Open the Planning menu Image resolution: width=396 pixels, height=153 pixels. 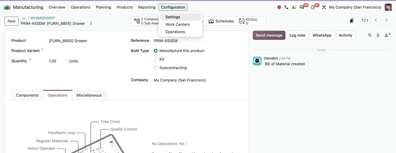(104, 7)
